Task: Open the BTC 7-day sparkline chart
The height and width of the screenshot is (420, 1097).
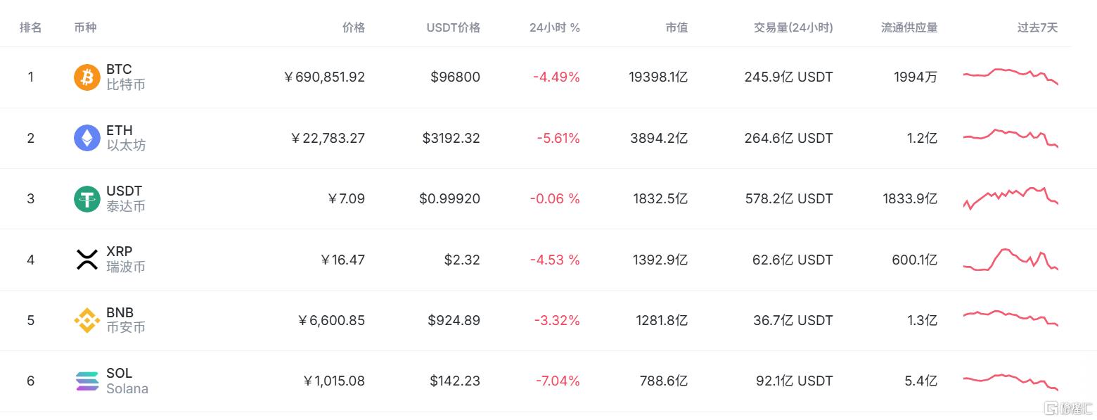Action: 1010,76
